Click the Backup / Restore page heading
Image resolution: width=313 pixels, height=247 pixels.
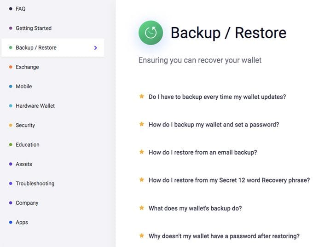click(x=229, y=33)
